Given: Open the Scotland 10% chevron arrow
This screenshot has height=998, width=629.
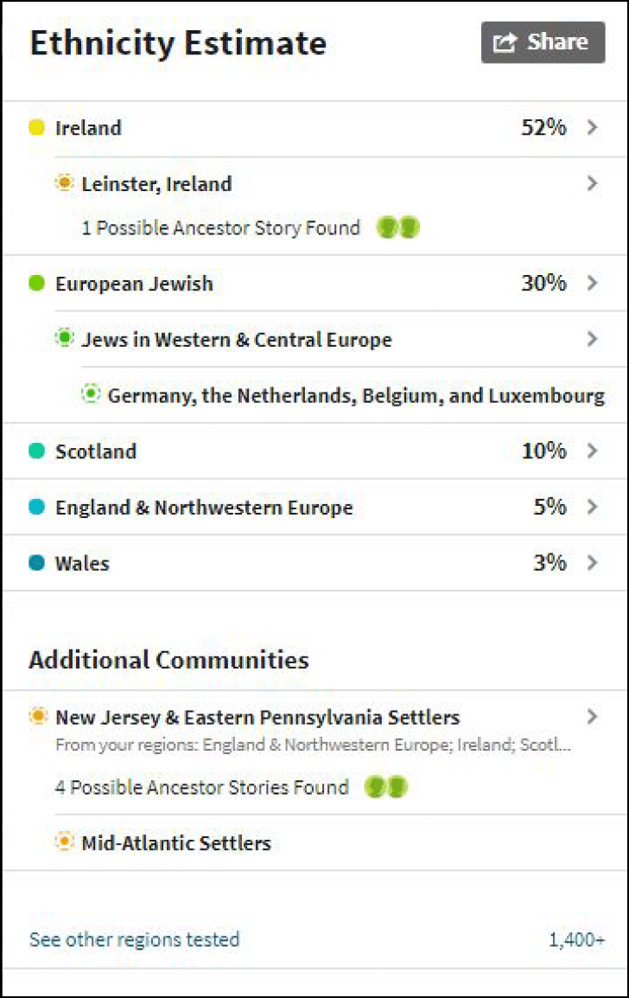Looking at the screenshot, I should pos(592,451).
